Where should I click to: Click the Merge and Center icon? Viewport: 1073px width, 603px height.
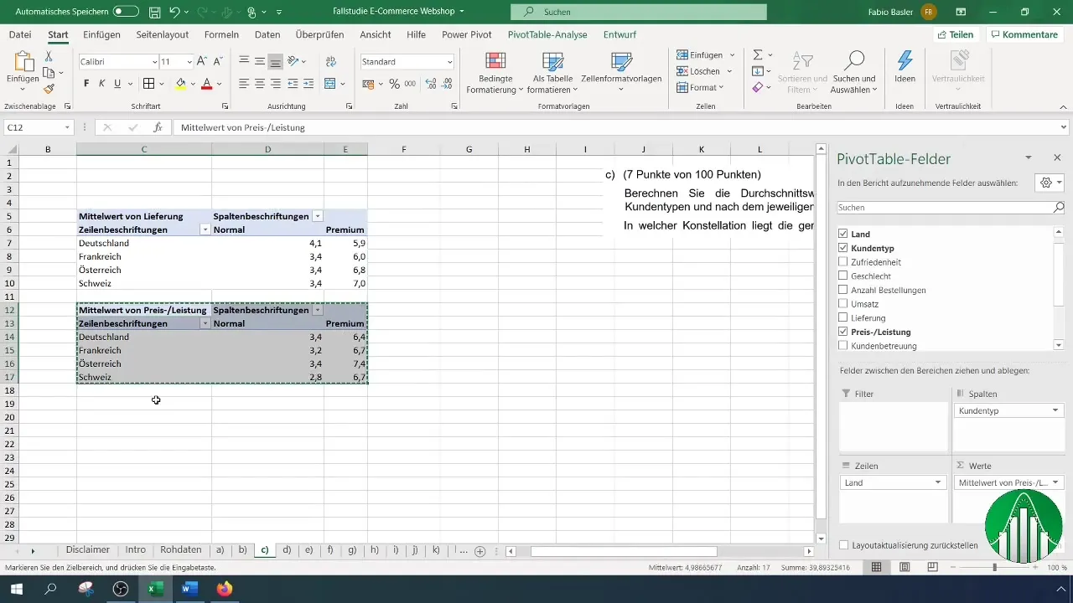[329, 84]
